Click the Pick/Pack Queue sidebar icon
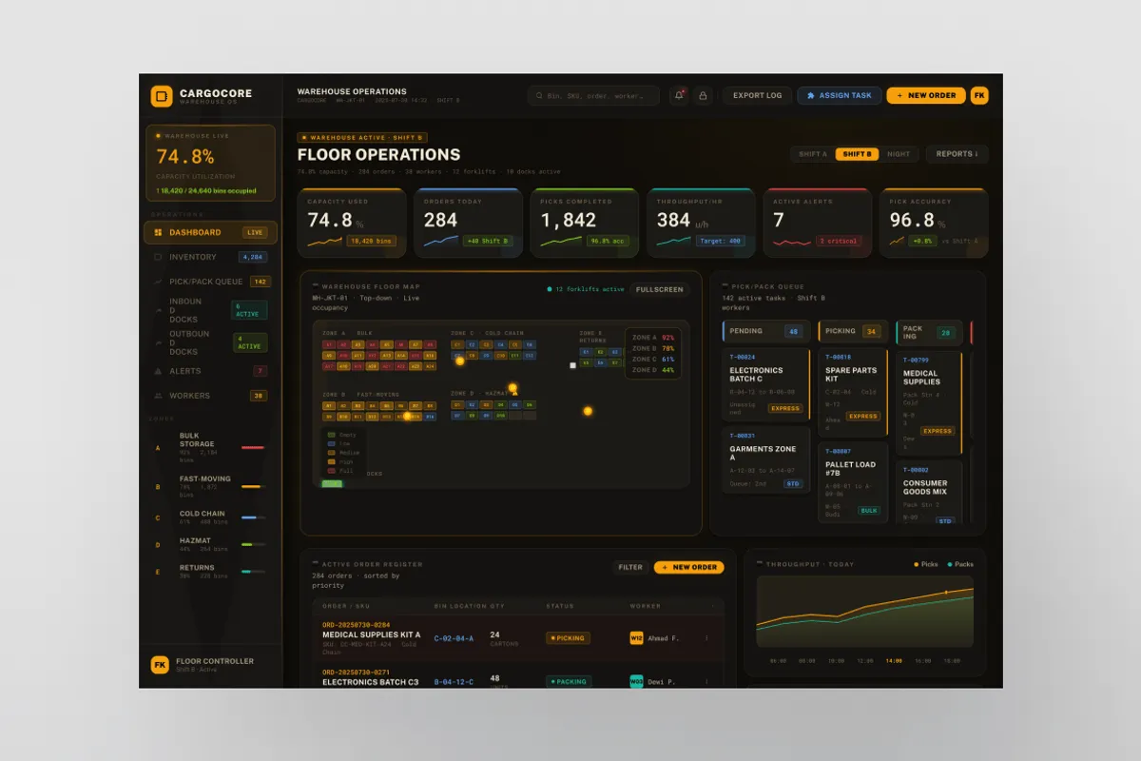The height and width of the screenshot is (761, 1141). point(158,282)
